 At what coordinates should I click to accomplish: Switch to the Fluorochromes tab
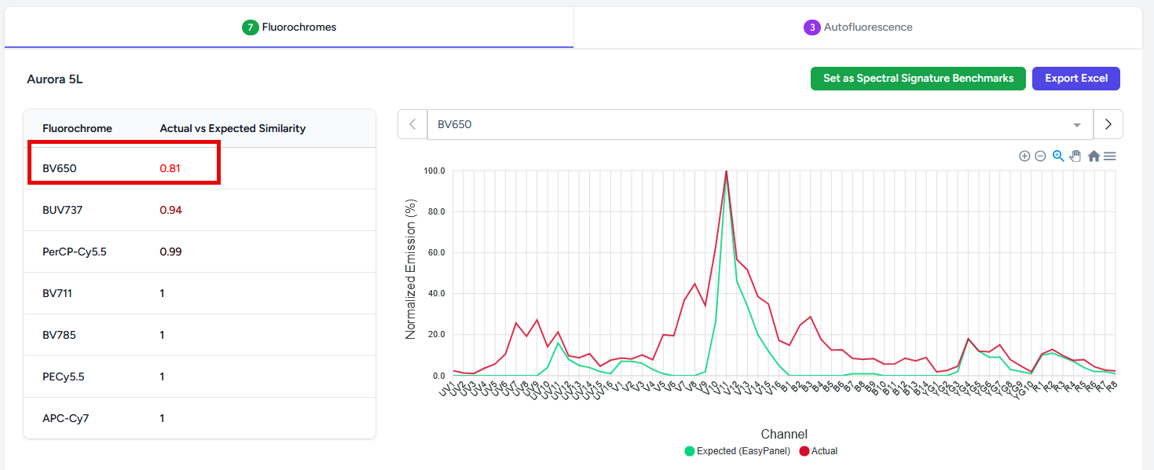pos(289,28)
